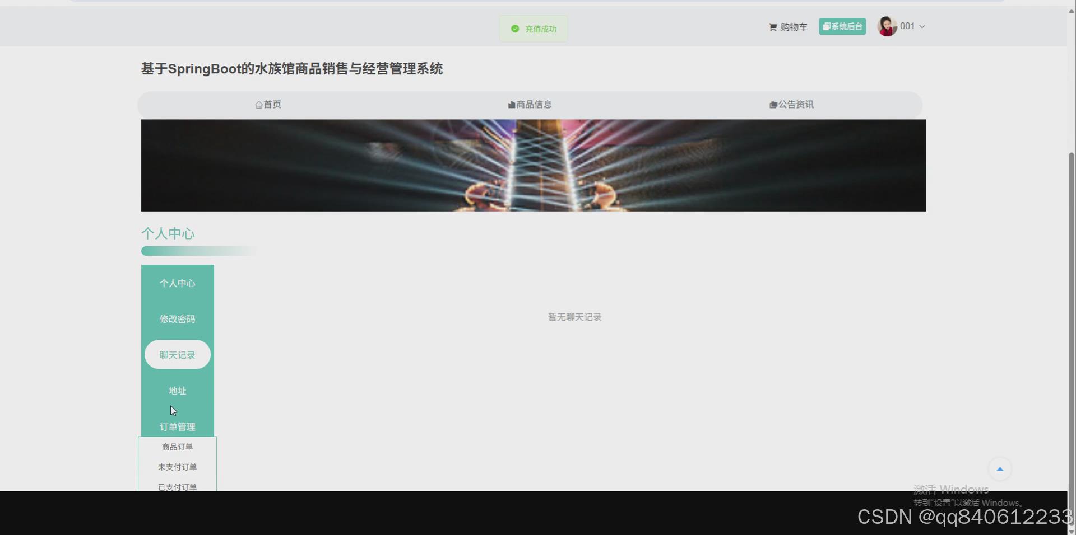Click the back-to-top arrow button

(1000, 469)
